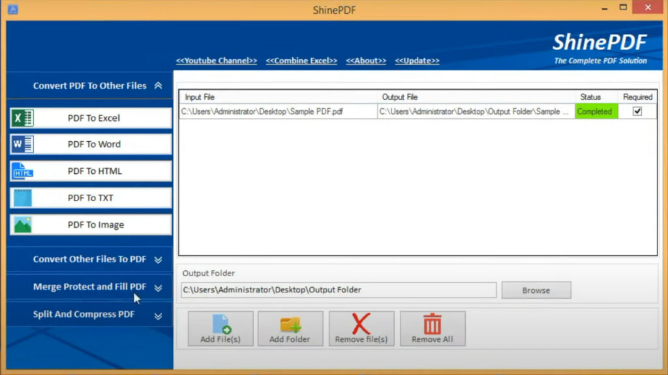
Task: Click the notepad icon beside PDF To TXT
Action: [22, 198]
